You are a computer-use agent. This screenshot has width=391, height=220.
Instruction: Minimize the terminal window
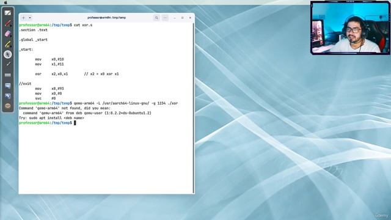[x=175, y=18]
